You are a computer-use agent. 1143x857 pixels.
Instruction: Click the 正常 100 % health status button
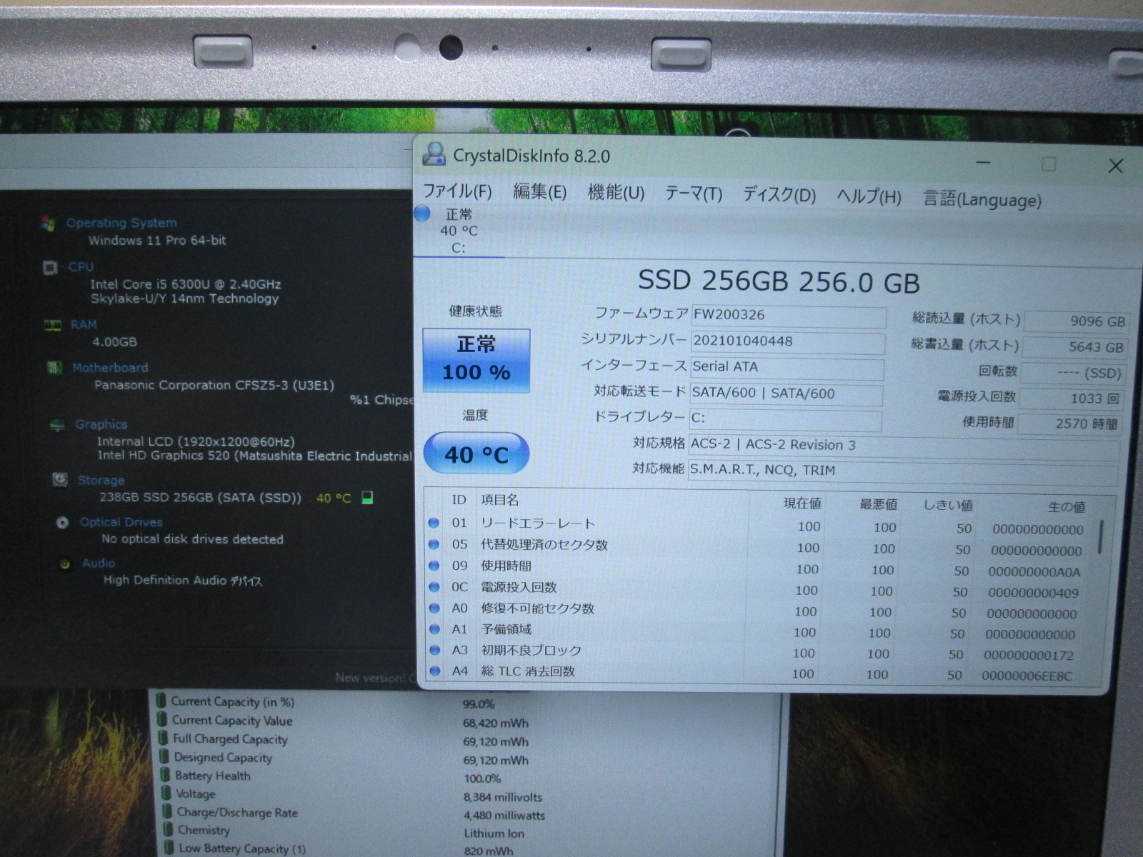click(476, 360)
